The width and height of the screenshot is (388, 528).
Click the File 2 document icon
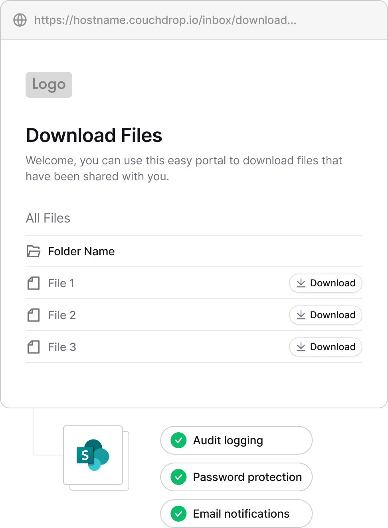click(x=34, y=315)
